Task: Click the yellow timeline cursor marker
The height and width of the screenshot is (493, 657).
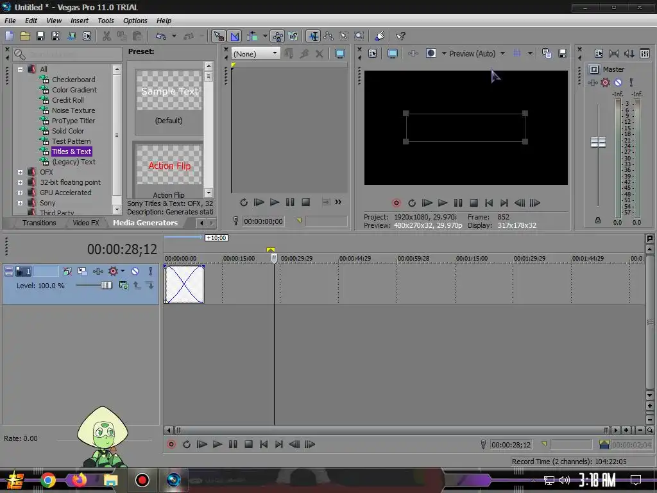Action: 271,250
